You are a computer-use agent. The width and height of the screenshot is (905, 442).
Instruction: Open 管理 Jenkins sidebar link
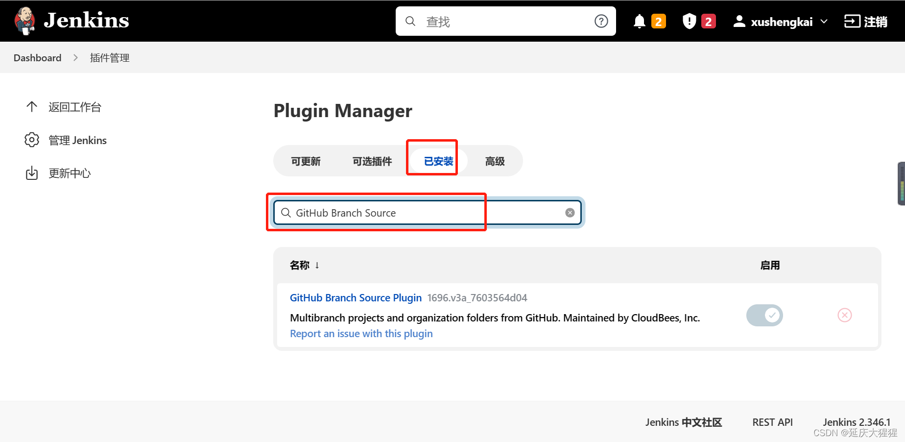tap(77, 140)
